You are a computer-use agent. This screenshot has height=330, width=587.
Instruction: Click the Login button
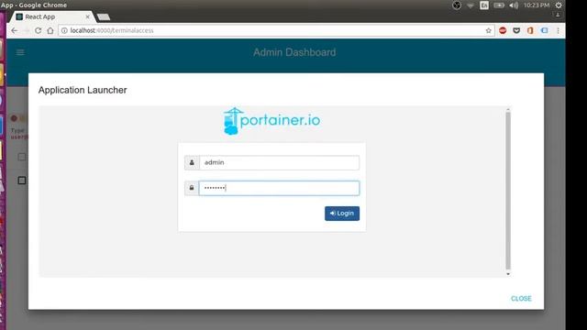(x=342, y=214)
